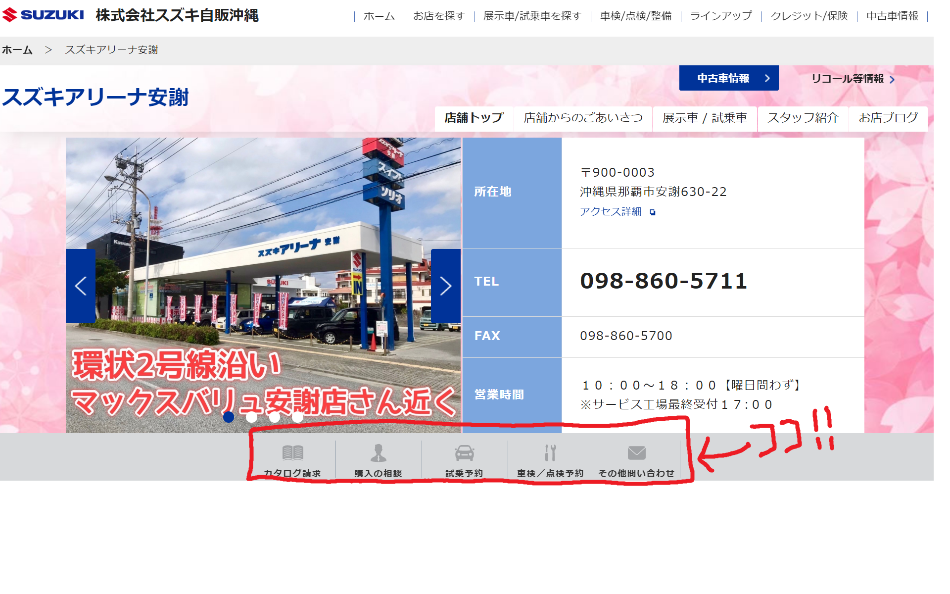Switch to スタッフ紹介 tab
The image size is (950, 594).
pyautogui.click(x=803, y=118)
